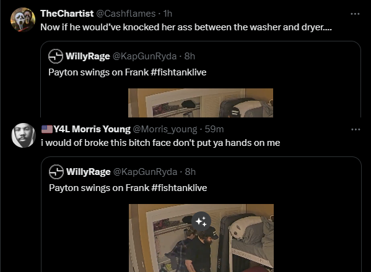Image resolution: width=371 pixels, height=272 pixels.
Task: Click the sparkle icon over the video
Action: [x=201, y=221]
